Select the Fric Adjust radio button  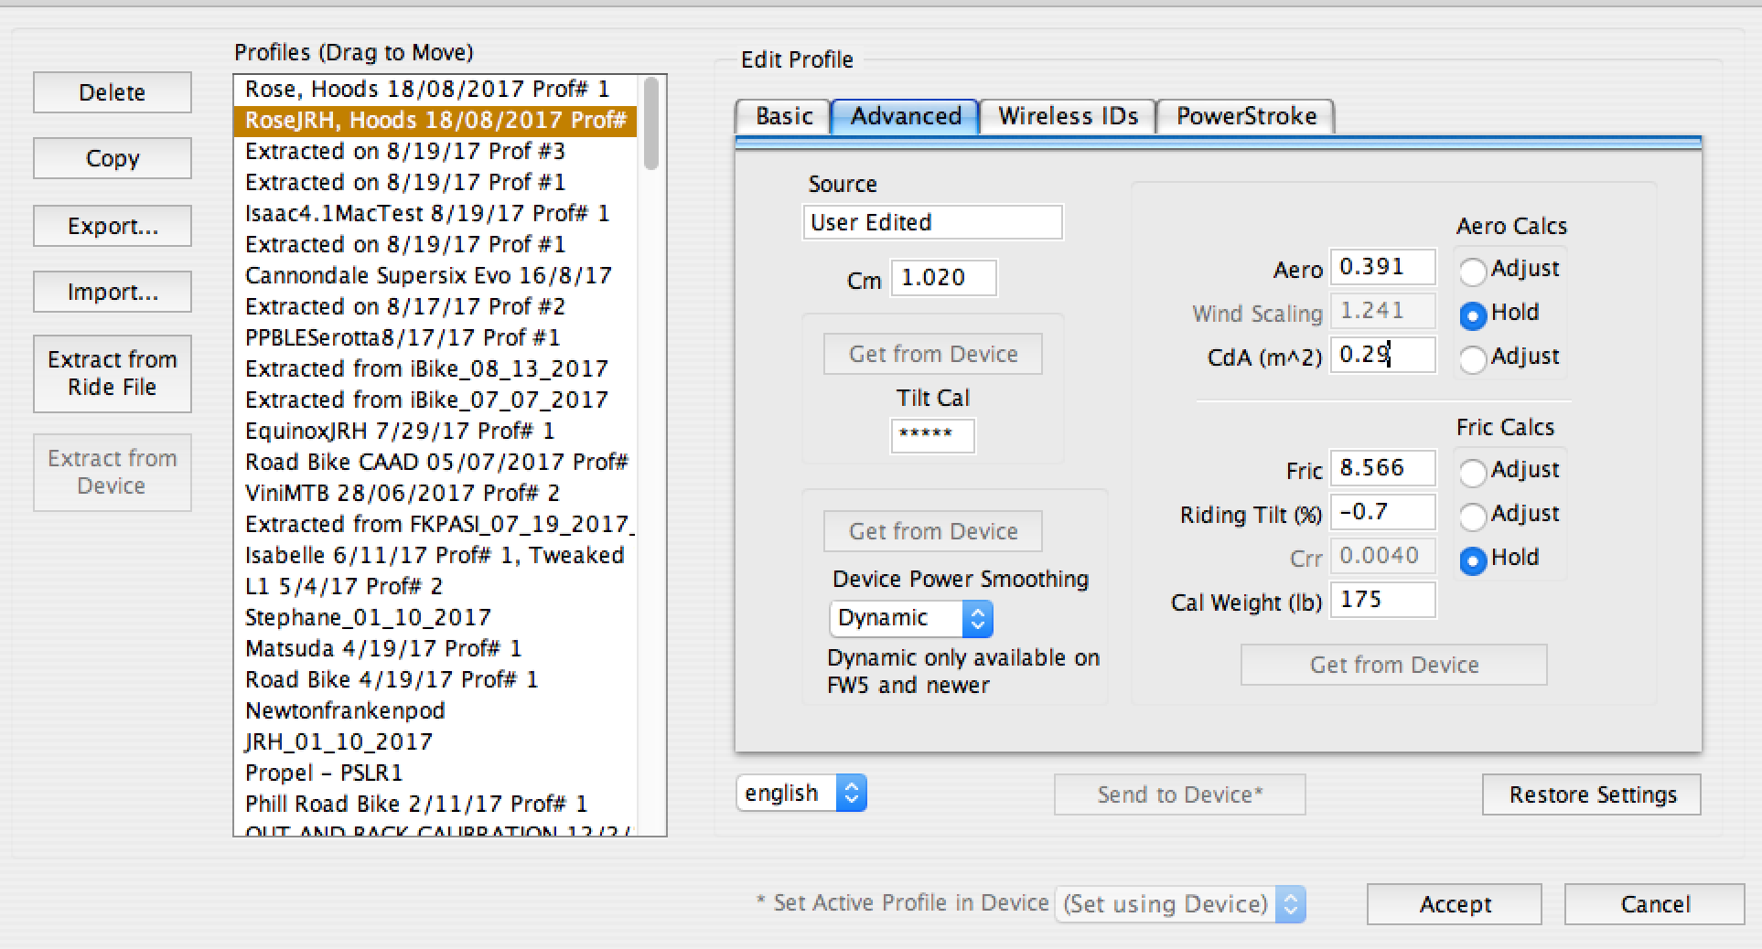pos(1472,473)
